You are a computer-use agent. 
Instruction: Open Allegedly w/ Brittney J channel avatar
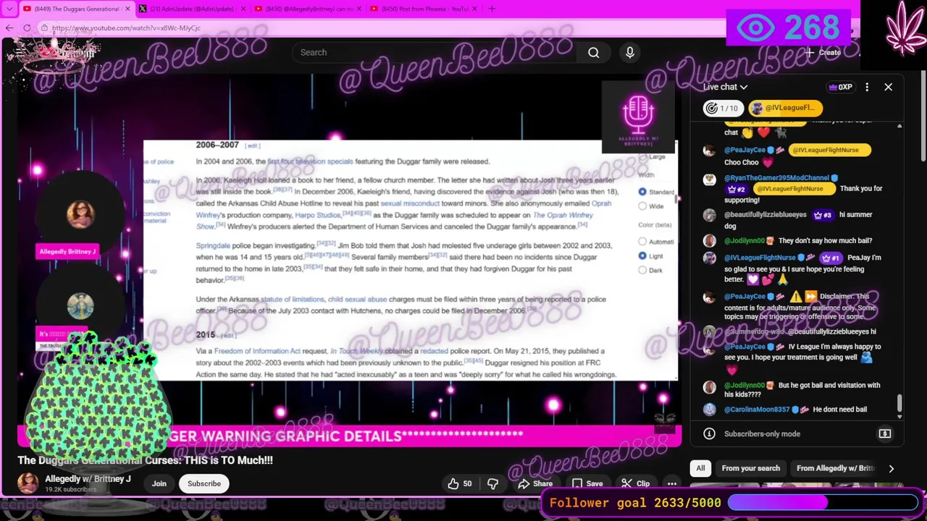(28, 483)
